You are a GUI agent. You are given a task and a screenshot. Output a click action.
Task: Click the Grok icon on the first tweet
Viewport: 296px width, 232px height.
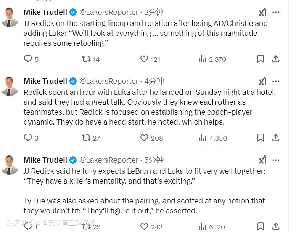pos(262,13)
